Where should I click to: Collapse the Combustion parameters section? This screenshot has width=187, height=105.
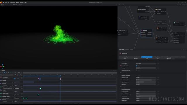tap(120, 73)
